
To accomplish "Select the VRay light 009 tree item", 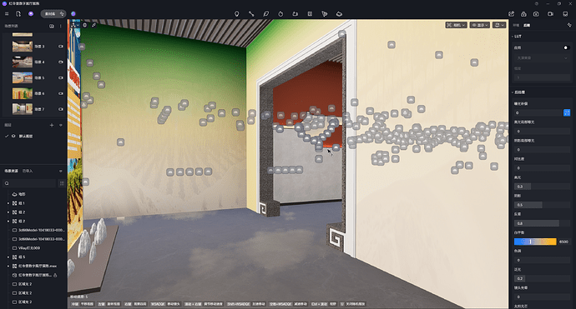I will (29, 248).
